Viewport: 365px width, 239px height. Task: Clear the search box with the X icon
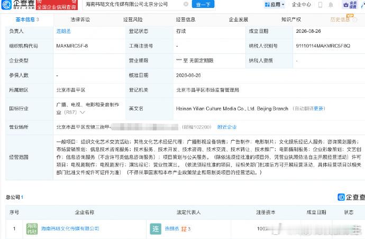(186, 4)
